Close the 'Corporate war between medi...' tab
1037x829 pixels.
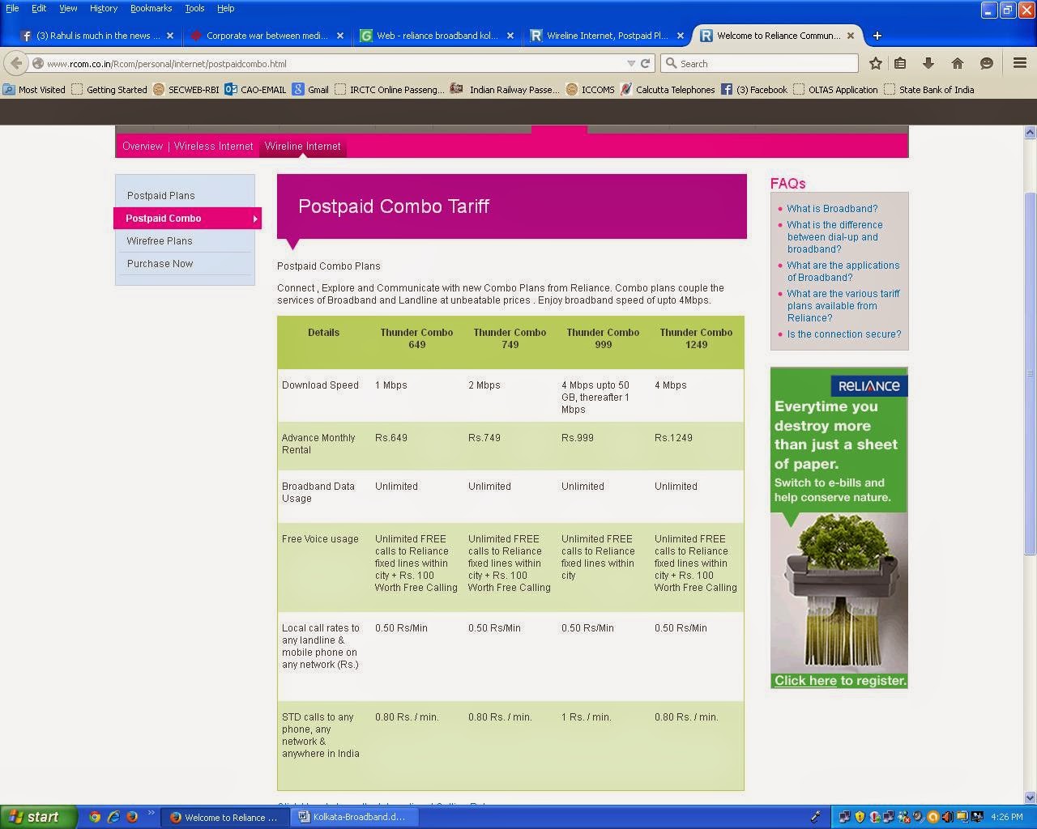(x=340, y=36)
